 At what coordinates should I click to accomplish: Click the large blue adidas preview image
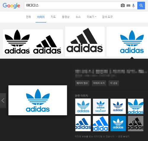38,100
